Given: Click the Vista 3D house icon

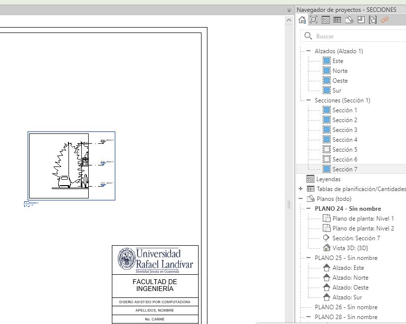Looking at the screenshot, I should pos(327,248).
